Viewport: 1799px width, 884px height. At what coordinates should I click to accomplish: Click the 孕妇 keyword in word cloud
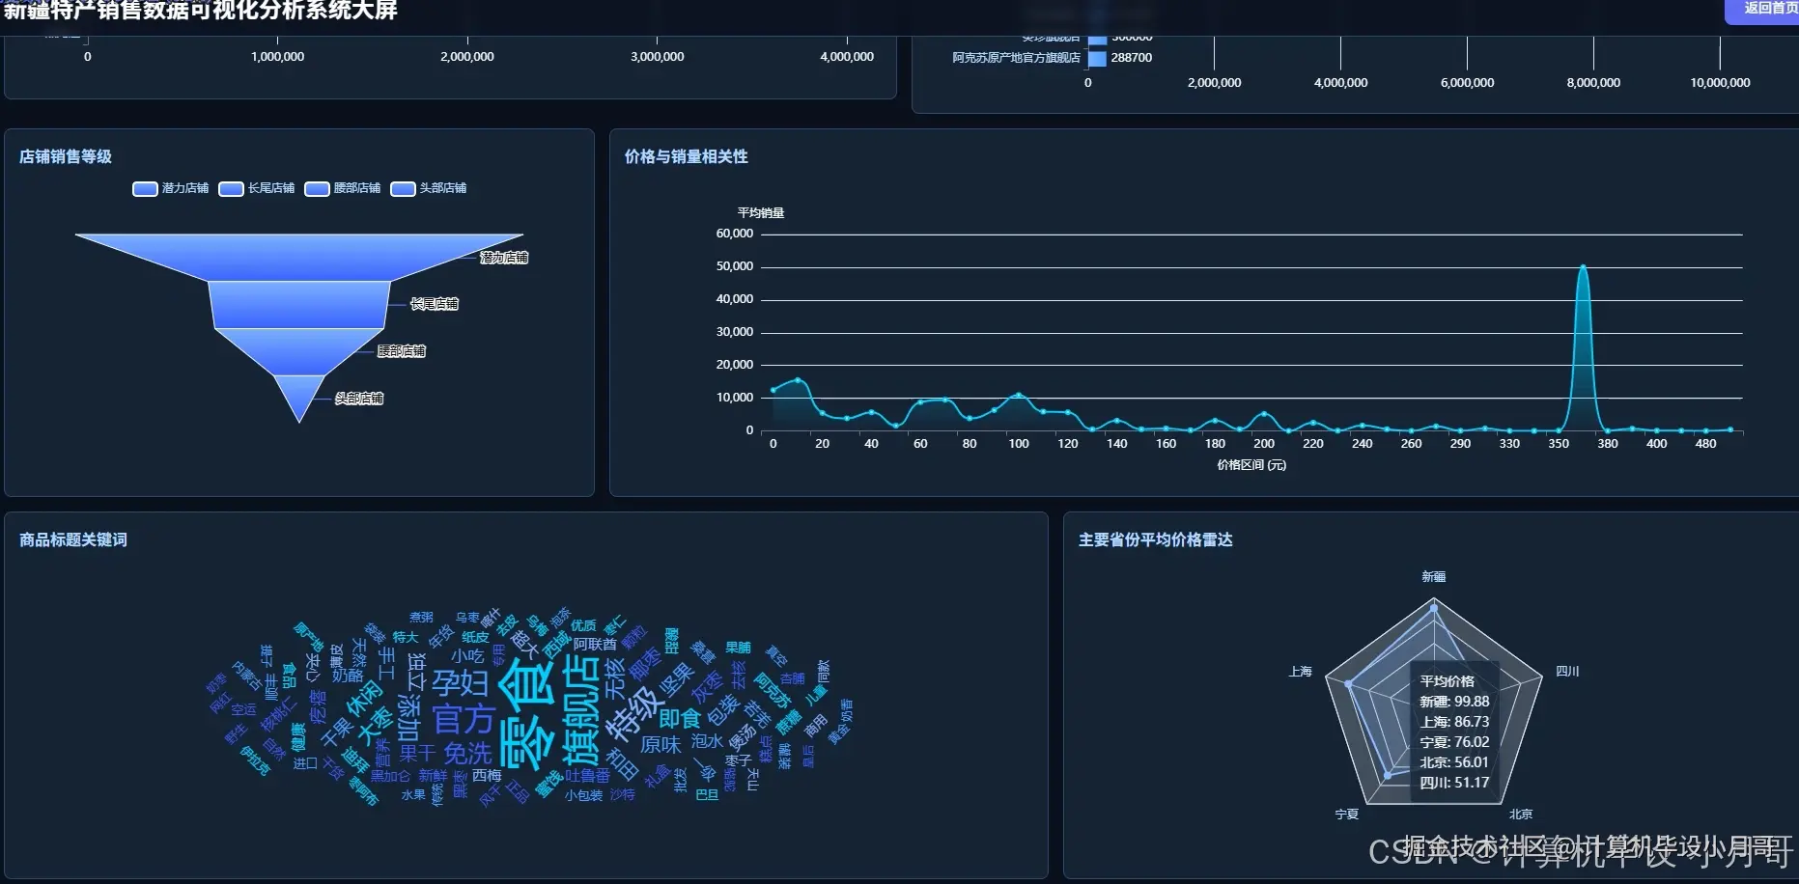(x=460, y=682)
